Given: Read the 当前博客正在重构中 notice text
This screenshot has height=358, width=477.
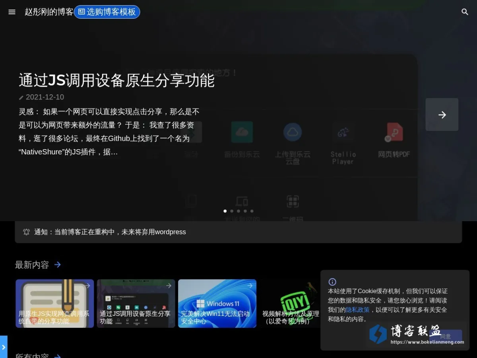Looking at the screenshot, I should click(x=110, y=232).
